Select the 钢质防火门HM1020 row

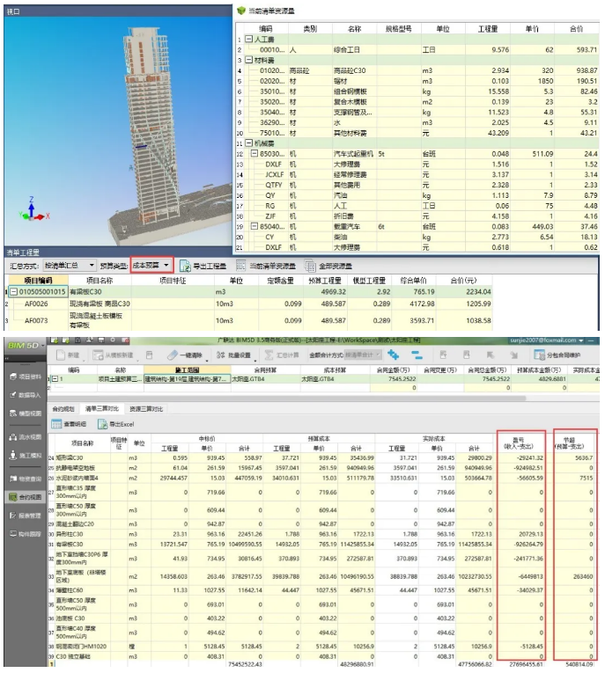pyautogui.click(x=322, y=646)
